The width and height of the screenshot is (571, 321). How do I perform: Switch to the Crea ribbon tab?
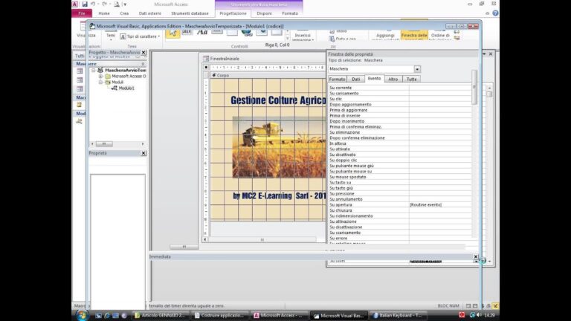click(124, 13)
